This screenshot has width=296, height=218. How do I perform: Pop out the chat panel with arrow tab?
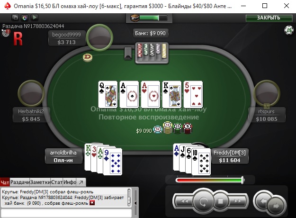81,182
